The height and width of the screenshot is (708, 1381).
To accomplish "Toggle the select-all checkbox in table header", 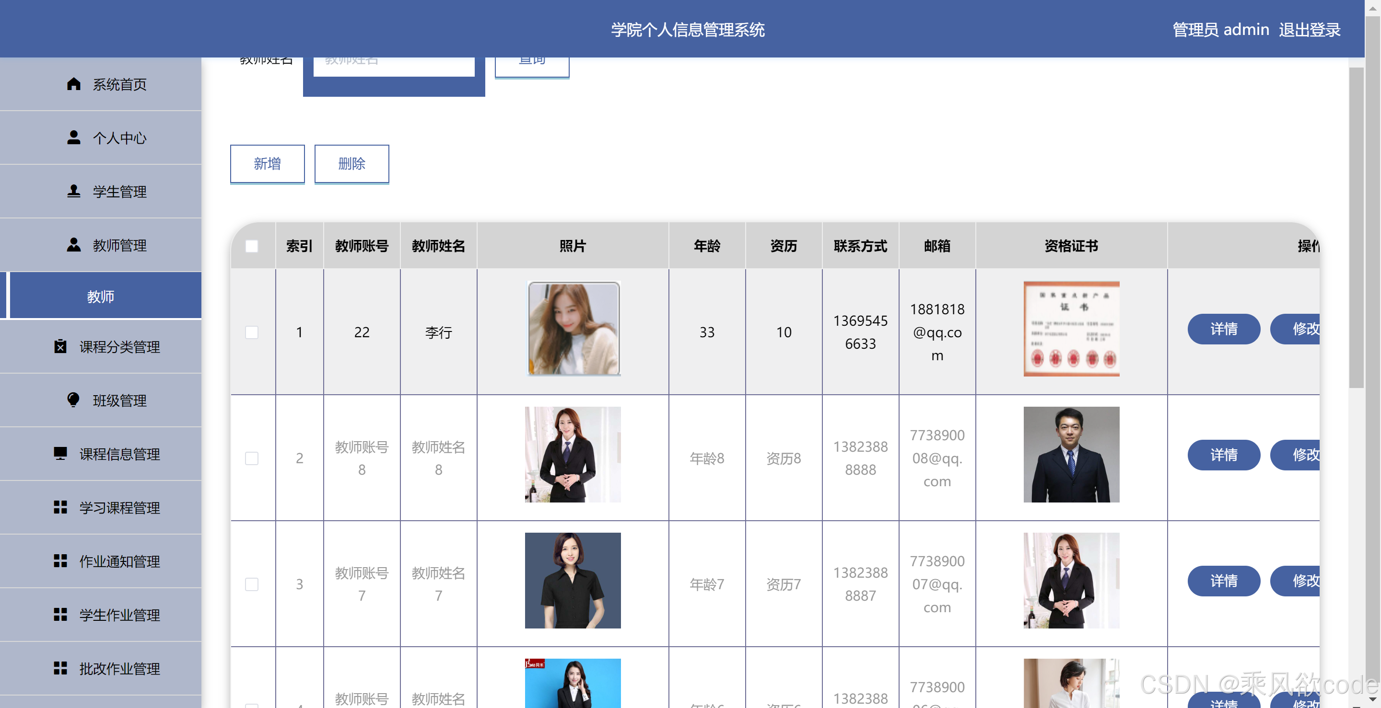I will pos(251,246).
